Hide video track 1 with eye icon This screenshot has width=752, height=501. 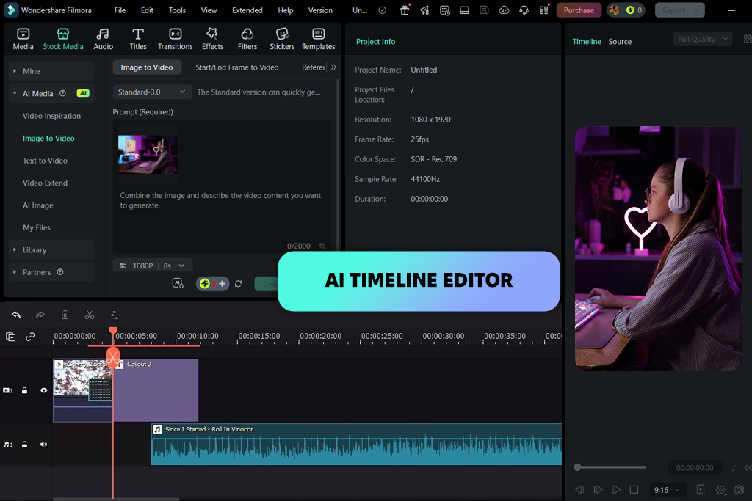(43, 390)
